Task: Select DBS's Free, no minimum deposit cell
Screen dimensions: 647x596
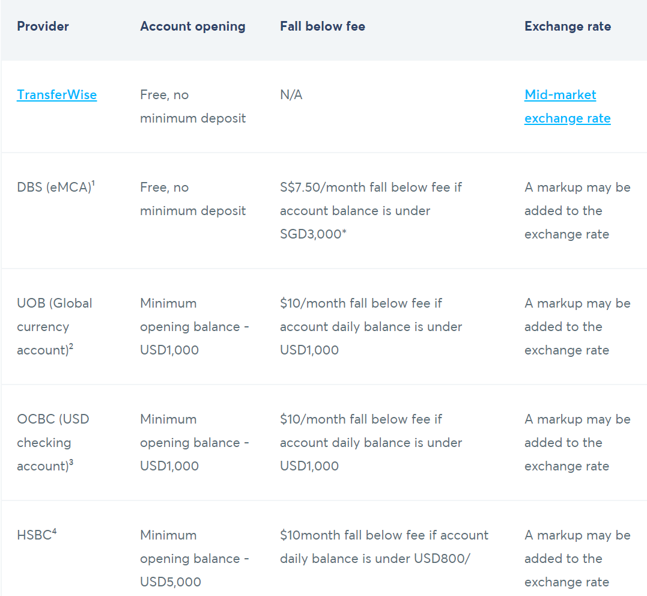Action: [x=193, y=199]
